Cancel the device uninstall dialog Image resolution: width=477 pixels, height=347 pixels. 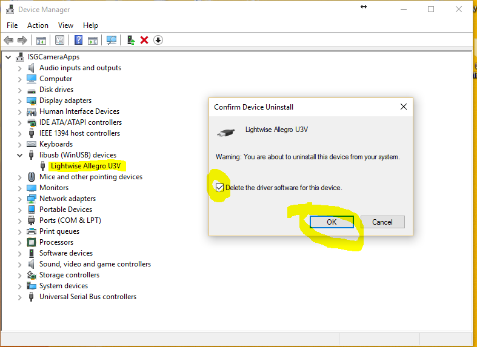click(382, 222)
